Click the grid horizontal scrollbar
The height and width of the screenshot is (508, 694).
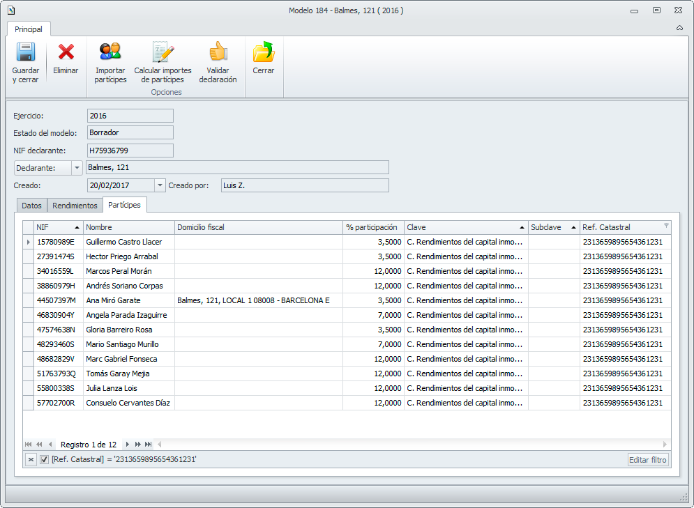point(412,445)
